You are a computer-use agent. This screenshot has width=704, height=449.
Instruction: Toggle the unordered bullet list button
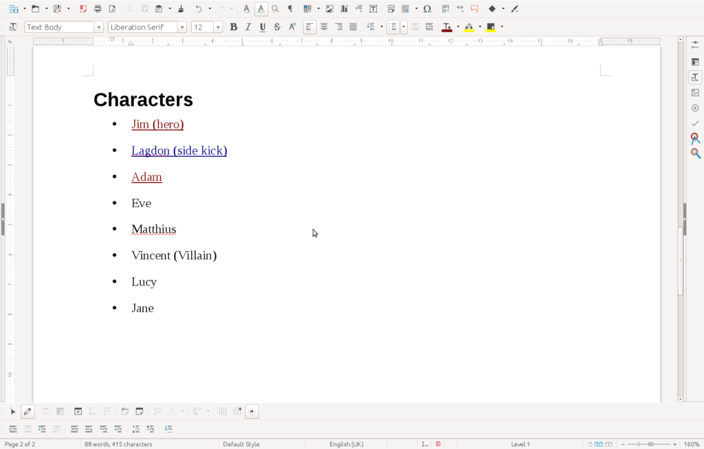[392, 27]
